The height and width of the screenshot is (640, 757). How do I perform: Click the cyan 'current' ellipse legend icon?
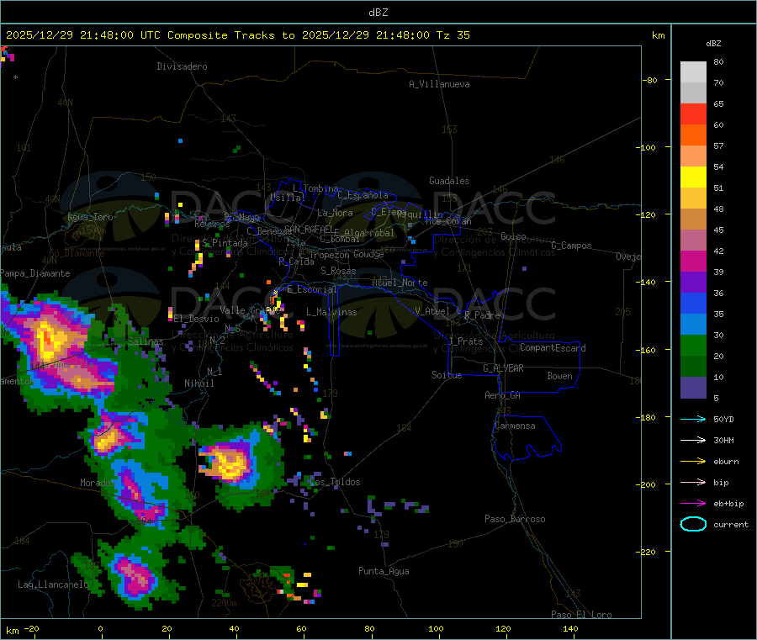click(x=693, y=524)
